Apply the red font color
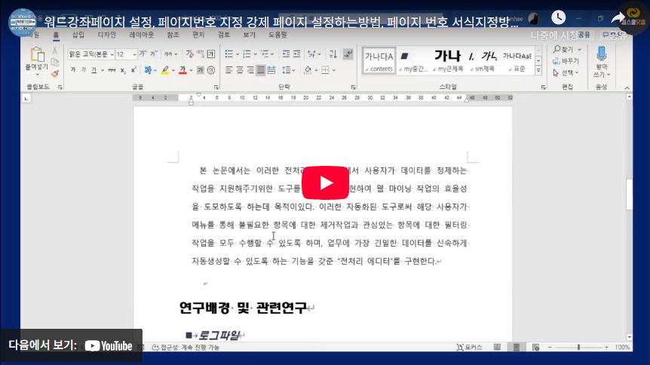This screenshot has height=365, width=650. pos(182,70)
